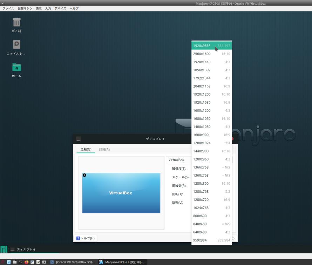
Task: Open the ファイルシ... file system desktop icon
Action: (x=16, y=47)
